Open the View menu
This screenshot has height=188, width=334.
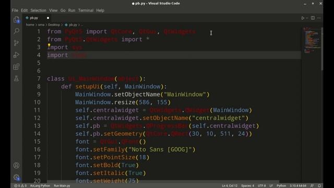click(53, 10)
